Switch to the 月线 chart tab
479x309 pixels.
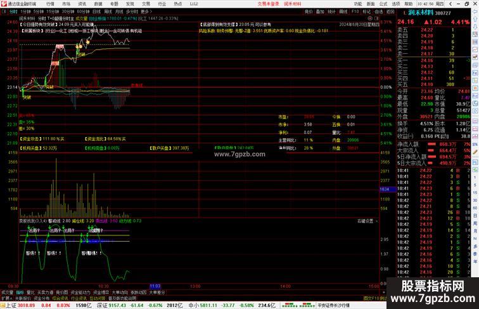pyautogui.click(x=119, y=11)
